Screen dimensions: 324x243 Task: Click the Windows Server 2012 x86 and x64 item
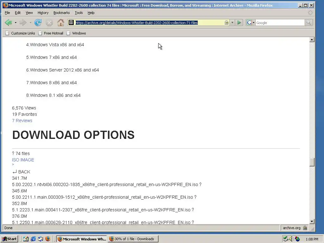[62, 70]
